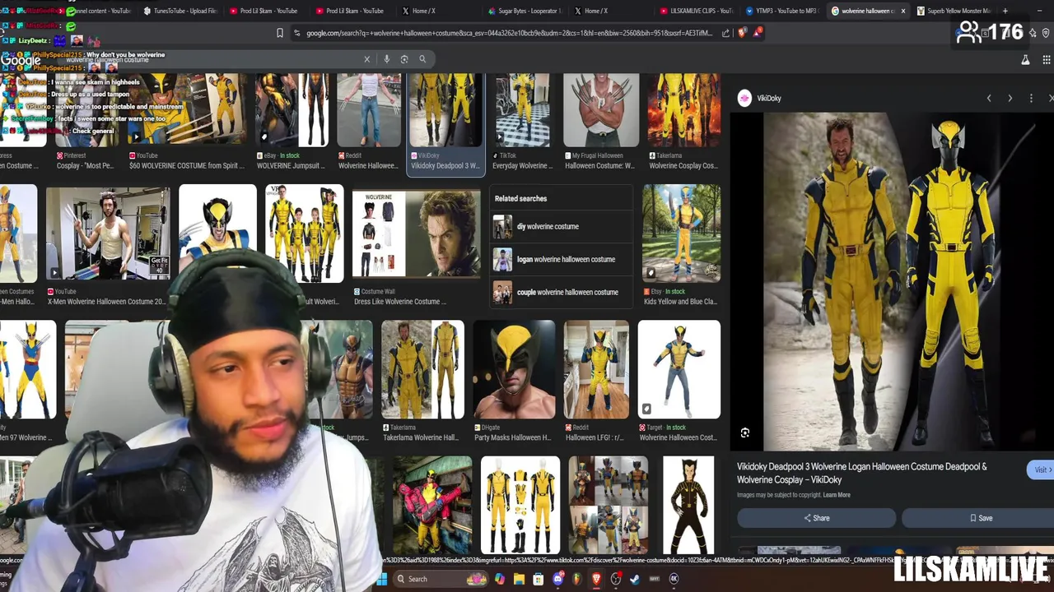Viewport: 1054px width, 592px height.
Task: Switch to TunesToTube - Upload File tab
Action: point(180,11)
